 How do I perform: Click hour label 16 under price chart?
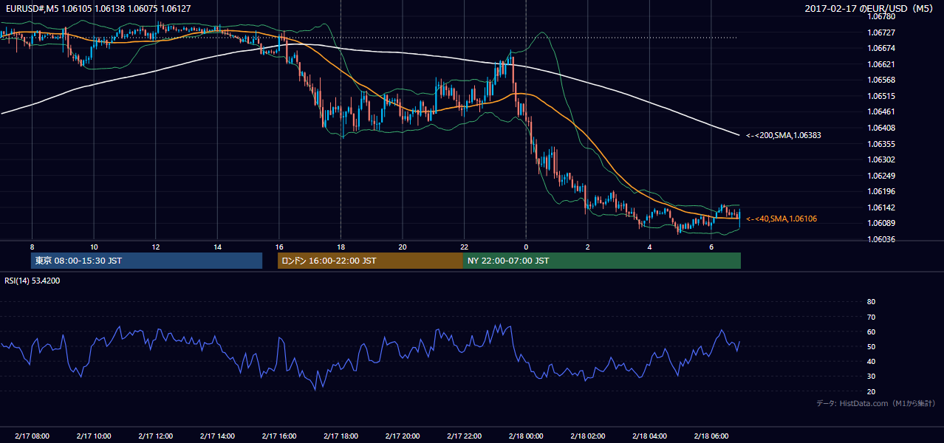click(x=279, y=247)
